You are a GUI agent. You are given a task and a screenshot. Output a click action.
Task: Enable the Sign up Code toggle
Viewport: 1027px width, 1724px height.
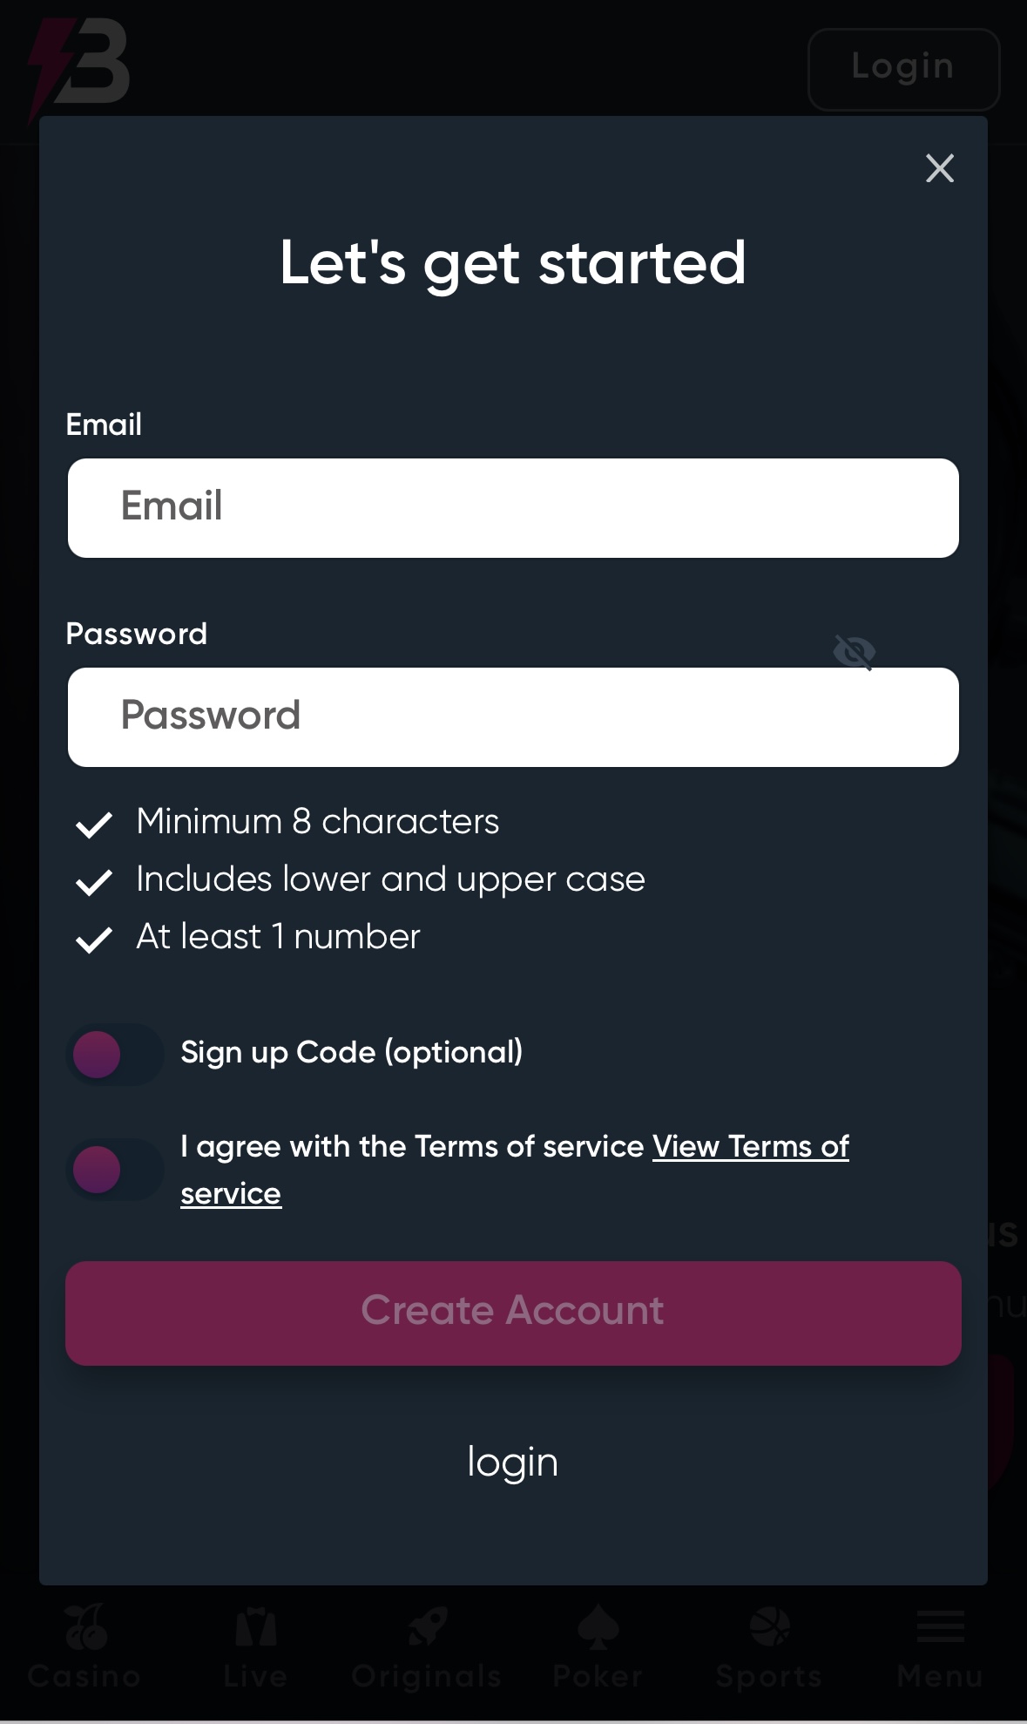[x=114, y=1055]
